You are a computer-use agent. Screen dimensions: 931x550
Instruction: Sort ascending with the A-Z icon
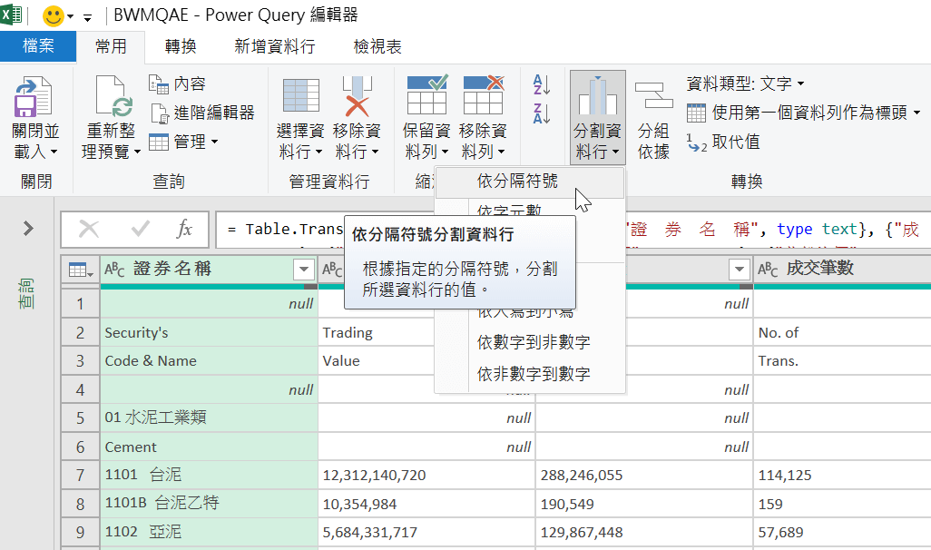[542, 85]
